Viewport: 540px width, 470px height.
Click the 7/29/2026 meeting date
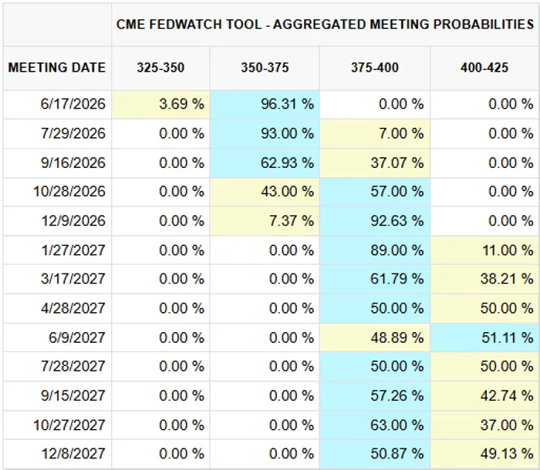(73, 133)
